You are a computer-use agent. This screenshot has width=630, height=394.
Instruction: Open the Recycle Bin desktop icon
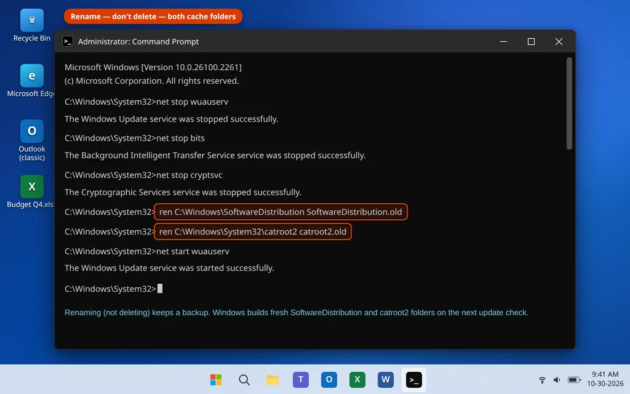click(32, 26)
